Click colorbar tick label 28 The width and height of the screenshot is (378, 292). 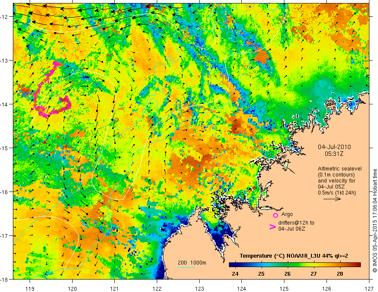tap(340, 274)
